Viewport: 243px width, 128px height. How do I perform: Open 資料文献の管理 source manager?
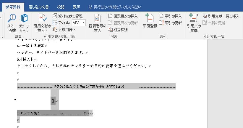[x=68, y=16]
